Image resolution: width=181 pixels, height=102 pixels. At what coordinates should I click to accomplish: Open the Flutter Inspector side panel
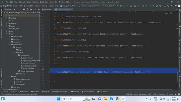[180, 46]
